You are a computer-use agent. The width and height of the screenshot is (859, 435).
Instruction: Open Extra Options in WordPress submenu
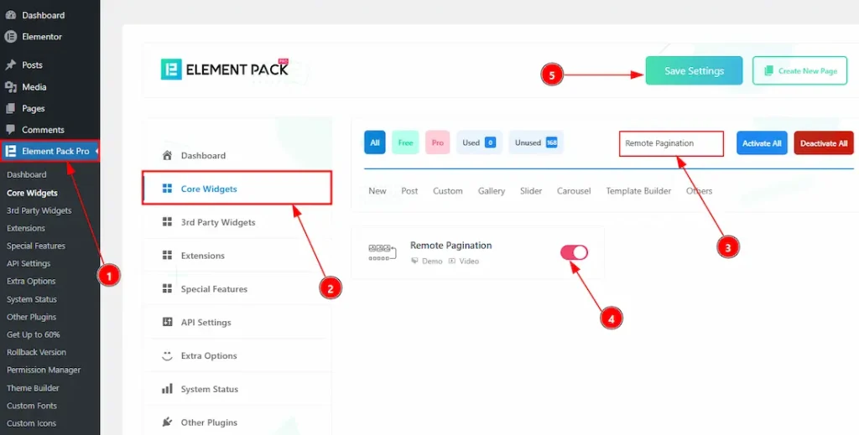31,282
